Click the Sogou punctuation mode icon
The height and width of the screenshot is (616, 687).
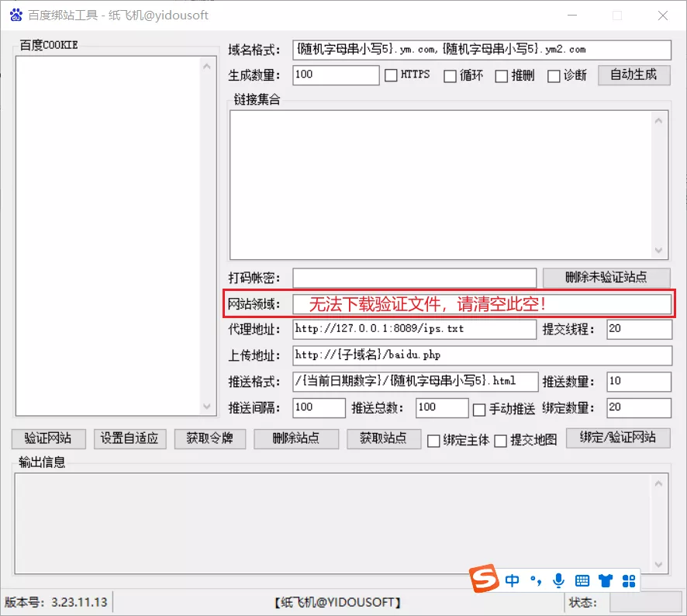pos(535,580)
